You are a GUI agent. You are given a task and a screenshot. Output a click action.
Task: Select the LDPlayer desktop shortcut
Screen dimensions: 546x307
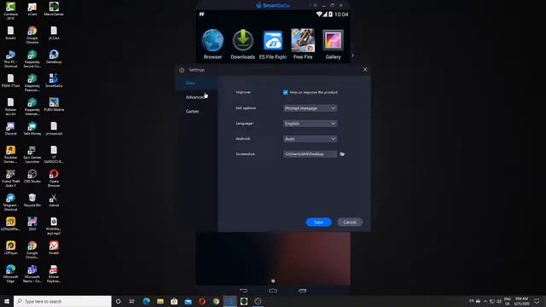11,248
